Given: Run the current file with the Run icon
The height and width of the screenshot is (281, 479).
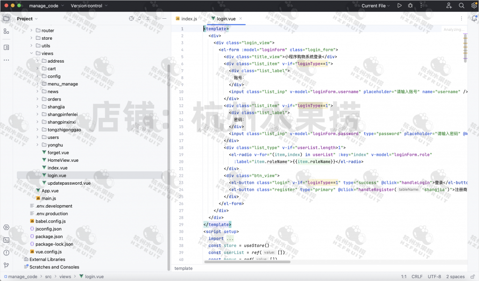Looking at the screenshot, I should [x=399, y=6].
